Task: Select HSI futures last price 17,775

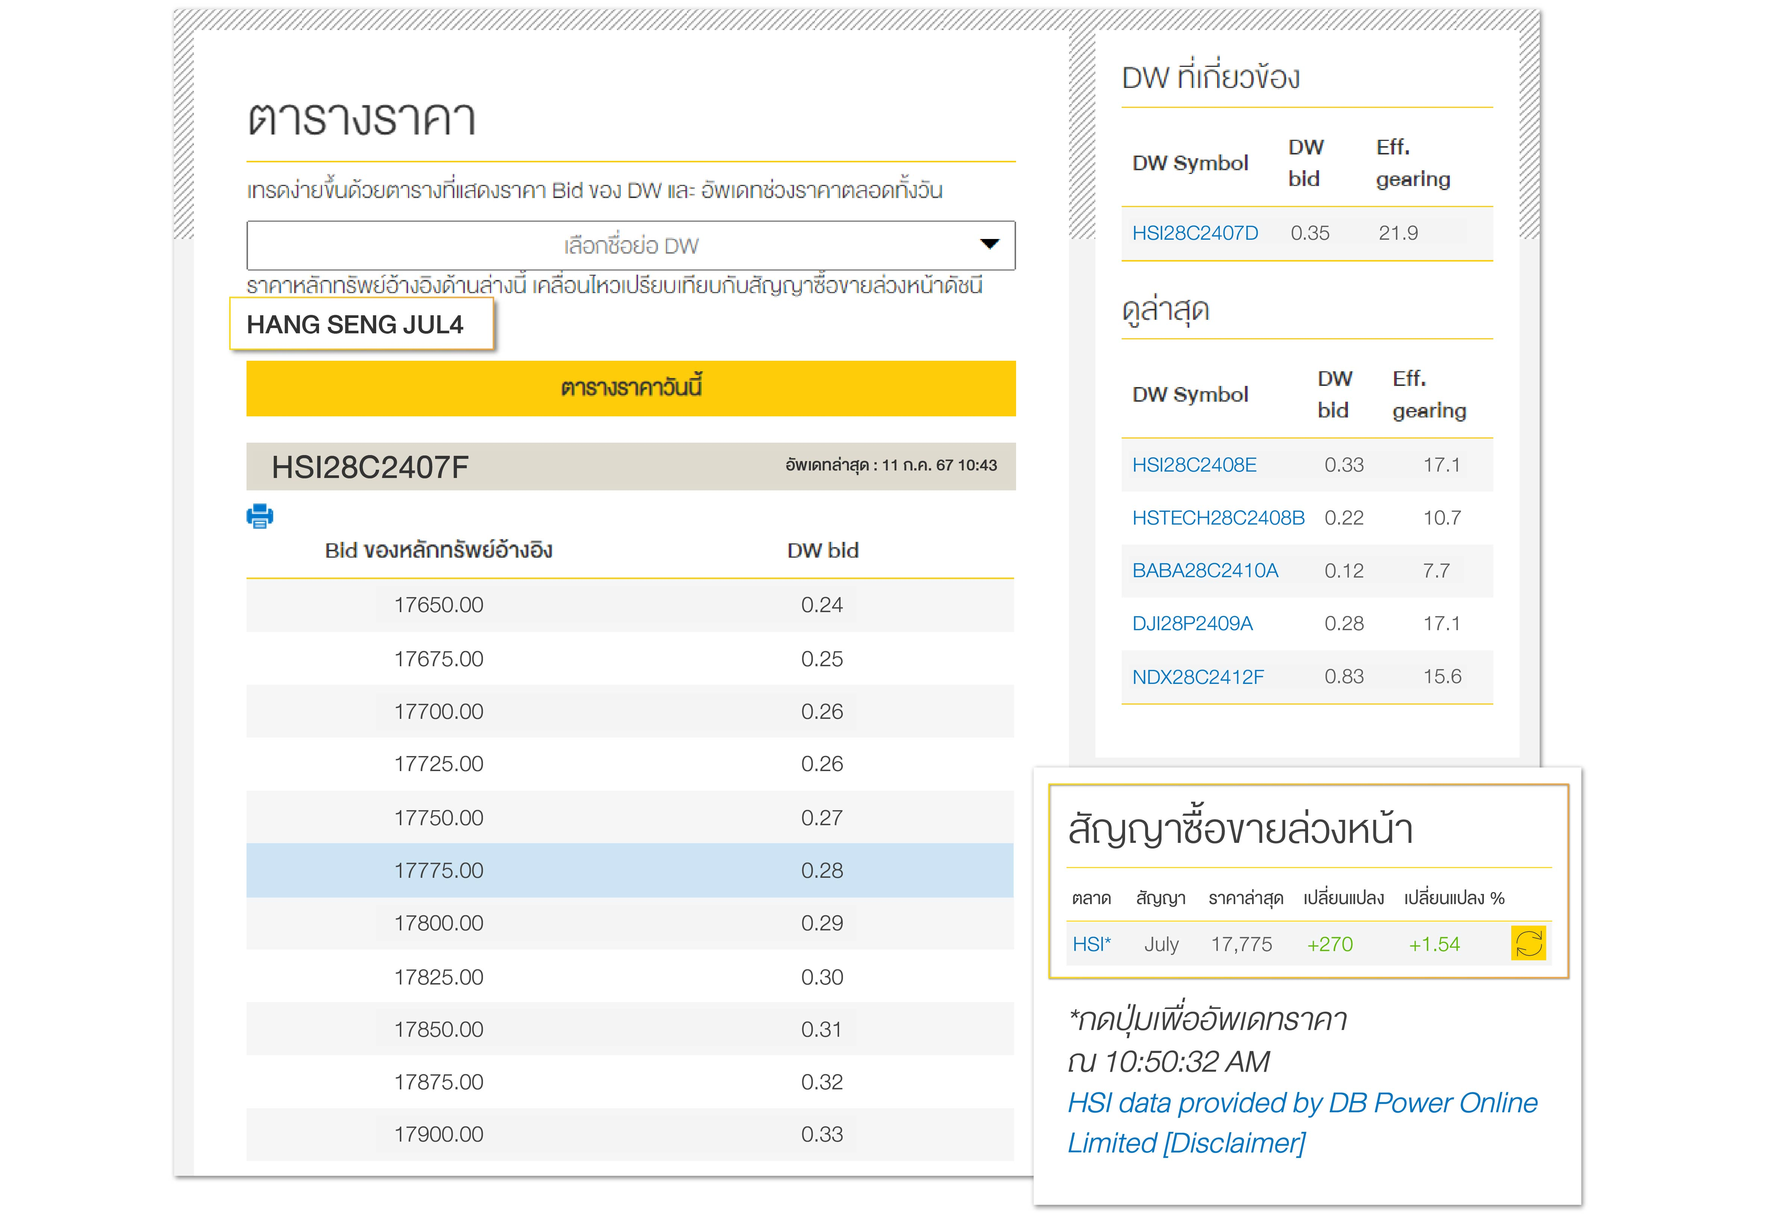Action: (x=1241, y=944)
